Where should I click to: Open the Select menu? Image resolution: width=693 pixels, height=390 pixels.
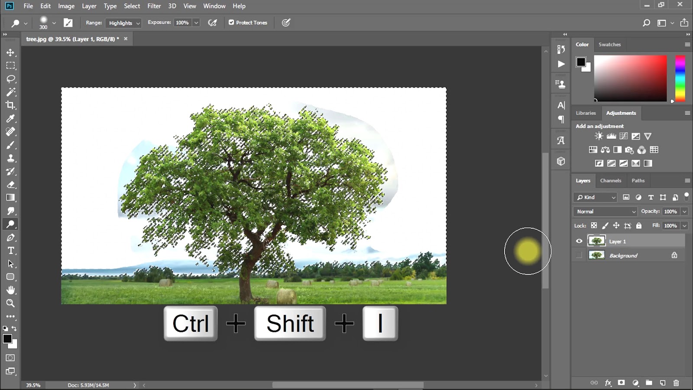132,6
